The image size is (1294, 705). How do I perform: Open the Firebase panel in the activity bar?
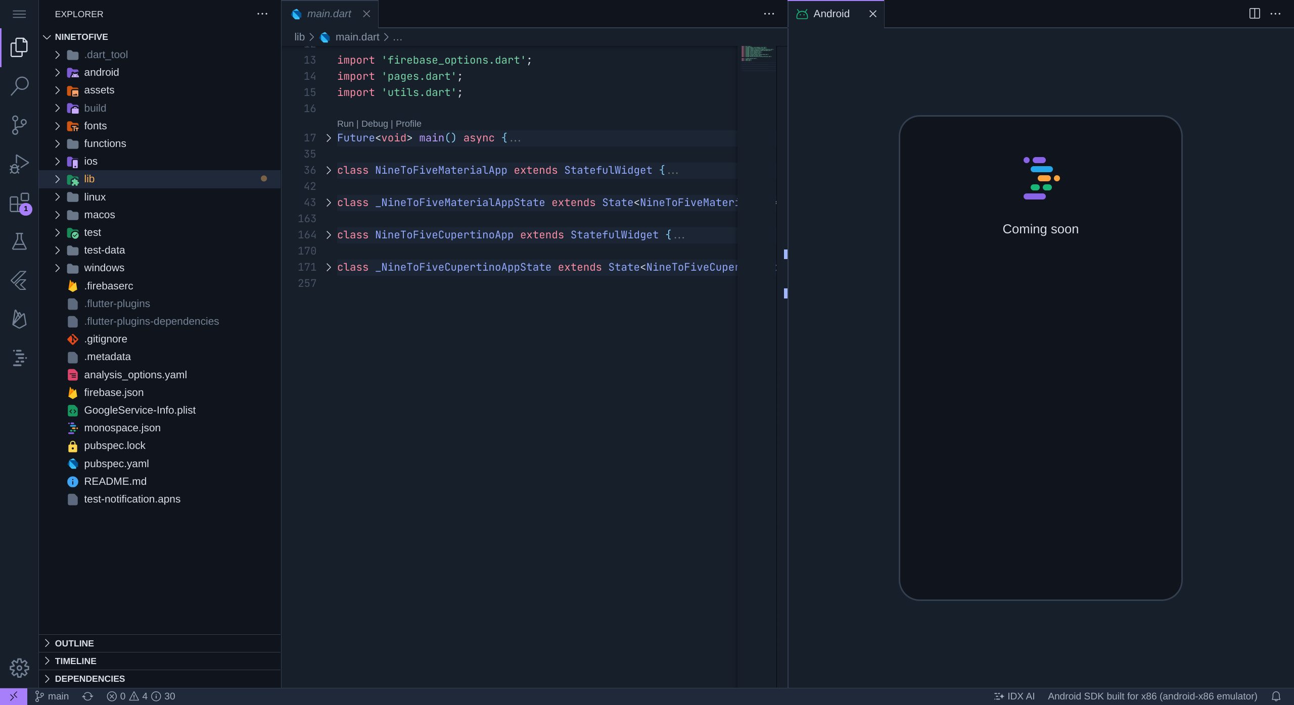[x=19, y=319]
